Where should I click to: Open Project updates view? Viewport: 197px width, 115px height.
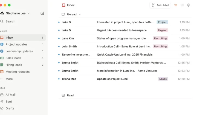pyautogui.click(x=23, y=44)
